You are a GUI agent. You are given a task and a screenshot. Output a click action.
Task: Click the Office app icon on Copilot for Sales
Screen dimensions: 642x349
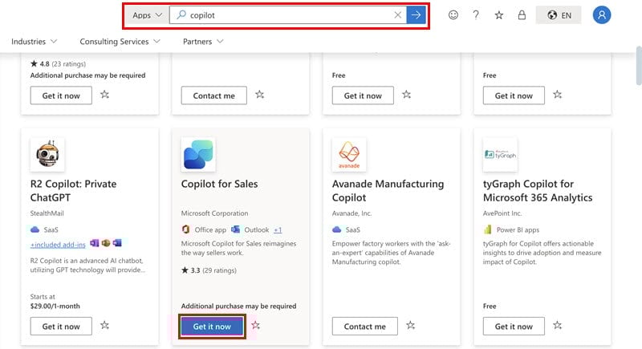[186, 229]
